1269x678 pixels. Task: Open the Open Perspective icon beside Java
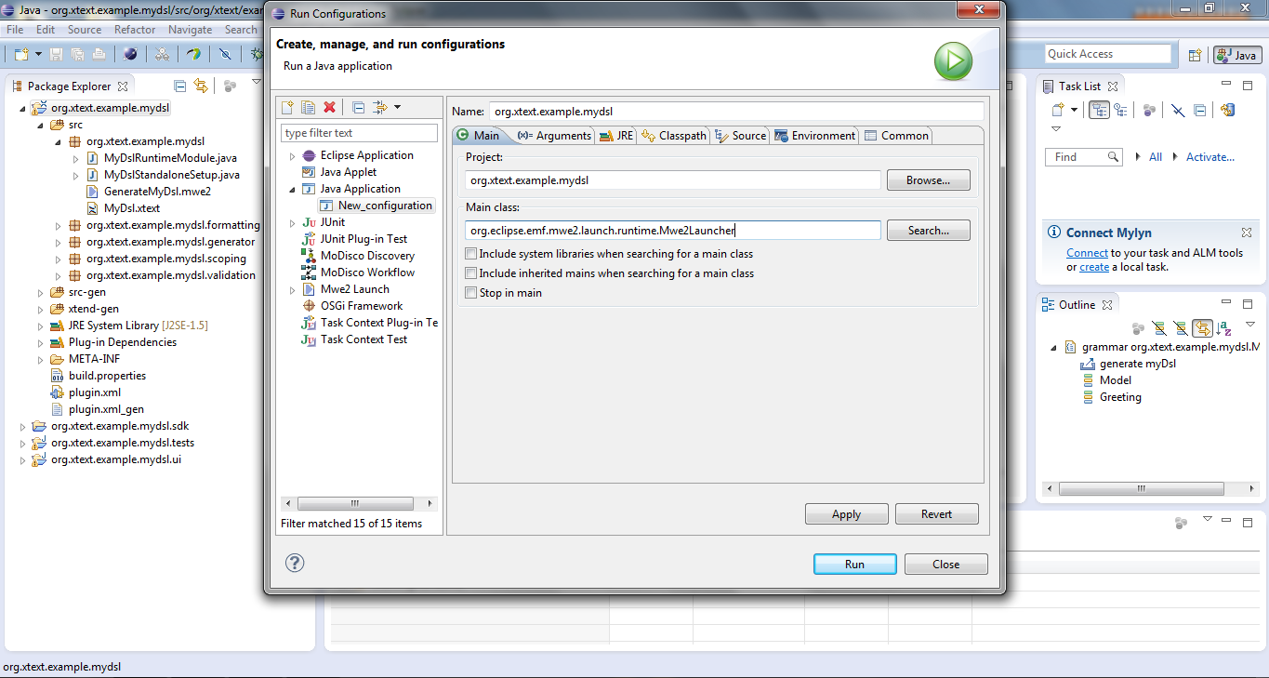point(1195,55)
